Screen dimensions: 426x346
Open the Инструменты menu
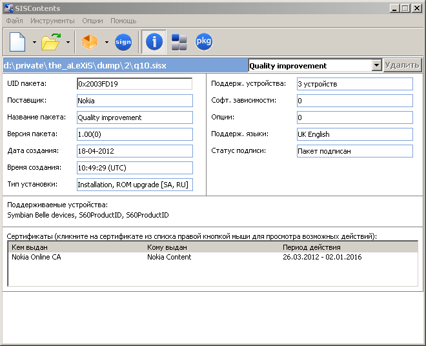52,21
